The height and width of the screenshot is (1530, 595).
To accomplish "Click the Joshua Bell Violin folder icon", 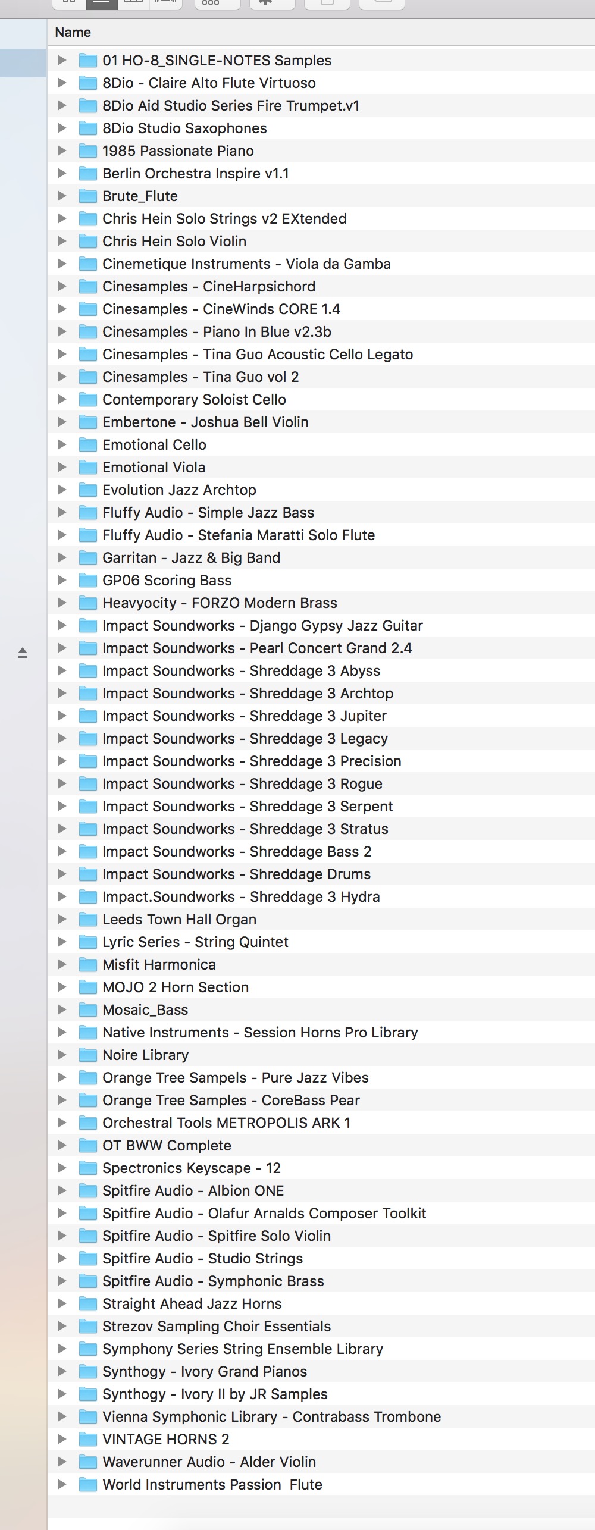I will (x=88, y=422).
